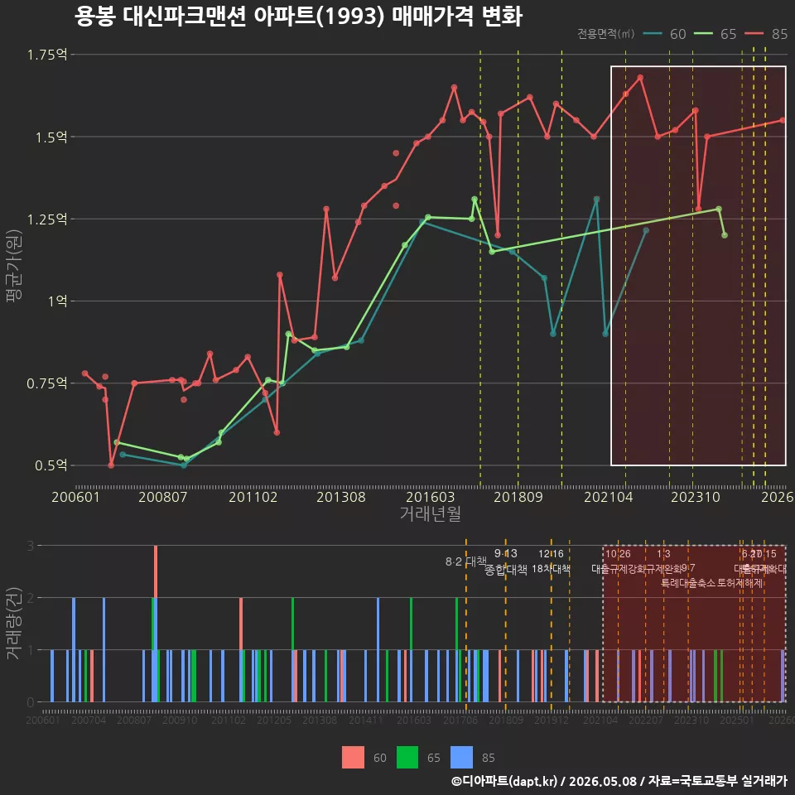The image size is (795, 795).
Task: Select the 12·16 18차대책 marker label
Action: (551, 561)
